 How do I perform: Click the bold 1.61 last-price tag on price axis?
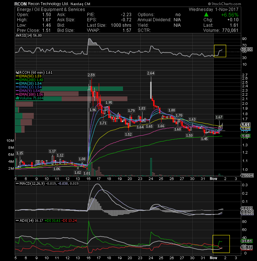tap(246, 125)
